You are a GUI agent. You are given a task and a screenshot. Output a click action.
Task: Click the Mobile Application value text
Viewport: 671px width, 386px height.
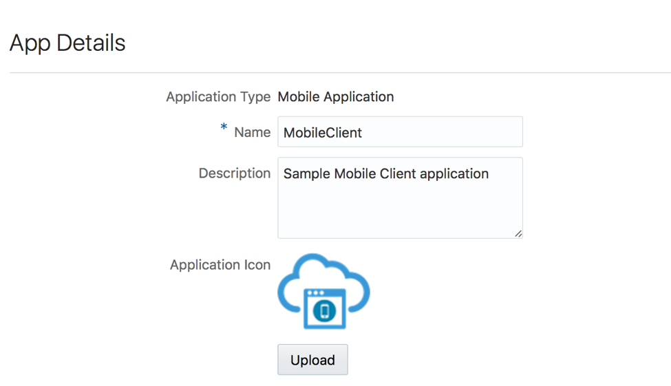tap(335, 97)
